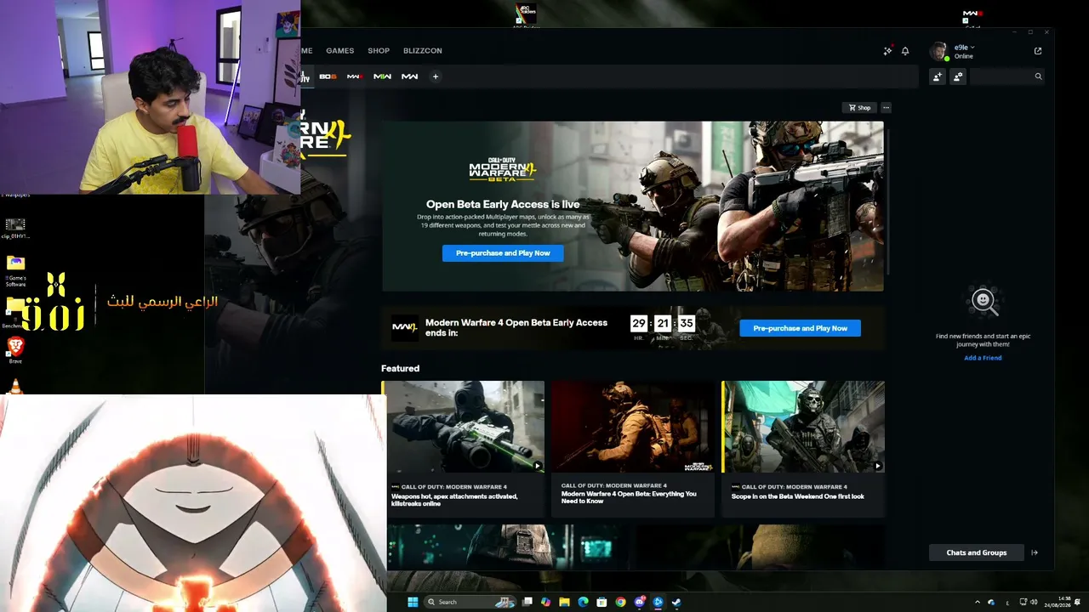Screen dimensions: 1089x612
Task: Expand the Chats and Groups arrow icon
Action: click(x=1035, y=552)
